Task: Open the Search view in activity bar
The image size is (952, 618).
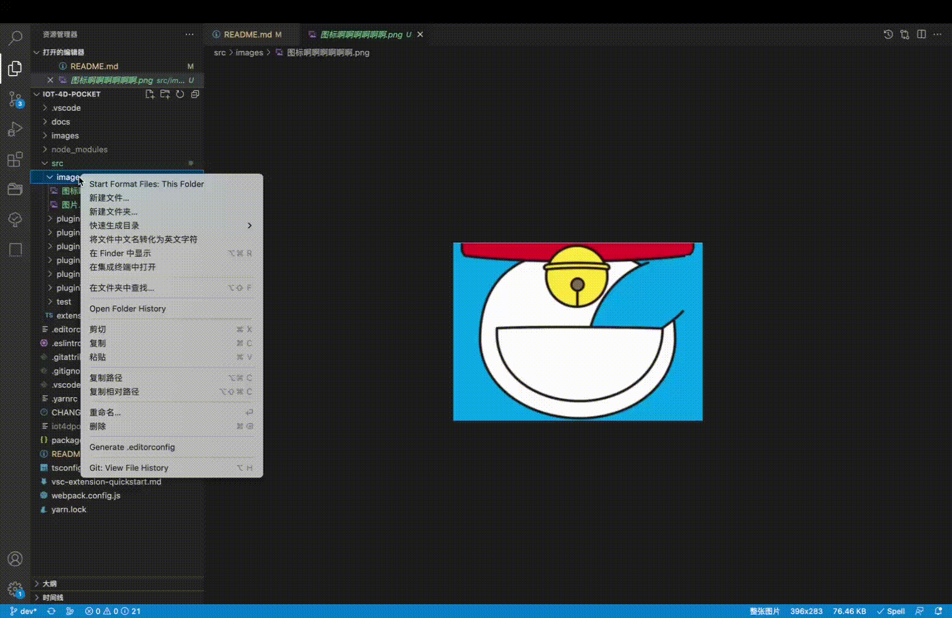Action: (15, 38)
